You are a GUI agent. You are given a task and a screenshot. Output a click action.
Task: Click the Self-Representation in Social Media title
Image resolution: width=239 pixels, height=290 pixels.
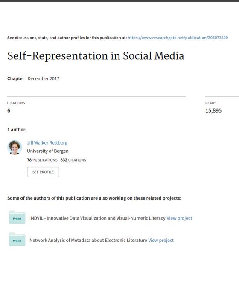(x=96, y=56)
